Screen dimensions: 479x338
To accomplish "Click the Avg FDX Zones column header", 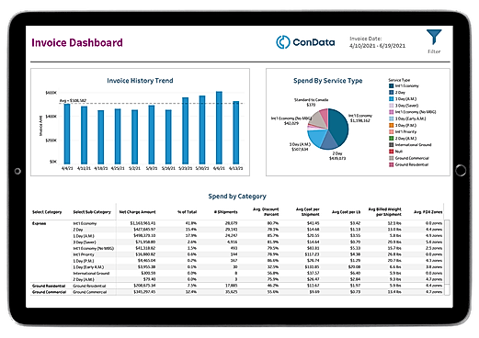I will (428, 212).
